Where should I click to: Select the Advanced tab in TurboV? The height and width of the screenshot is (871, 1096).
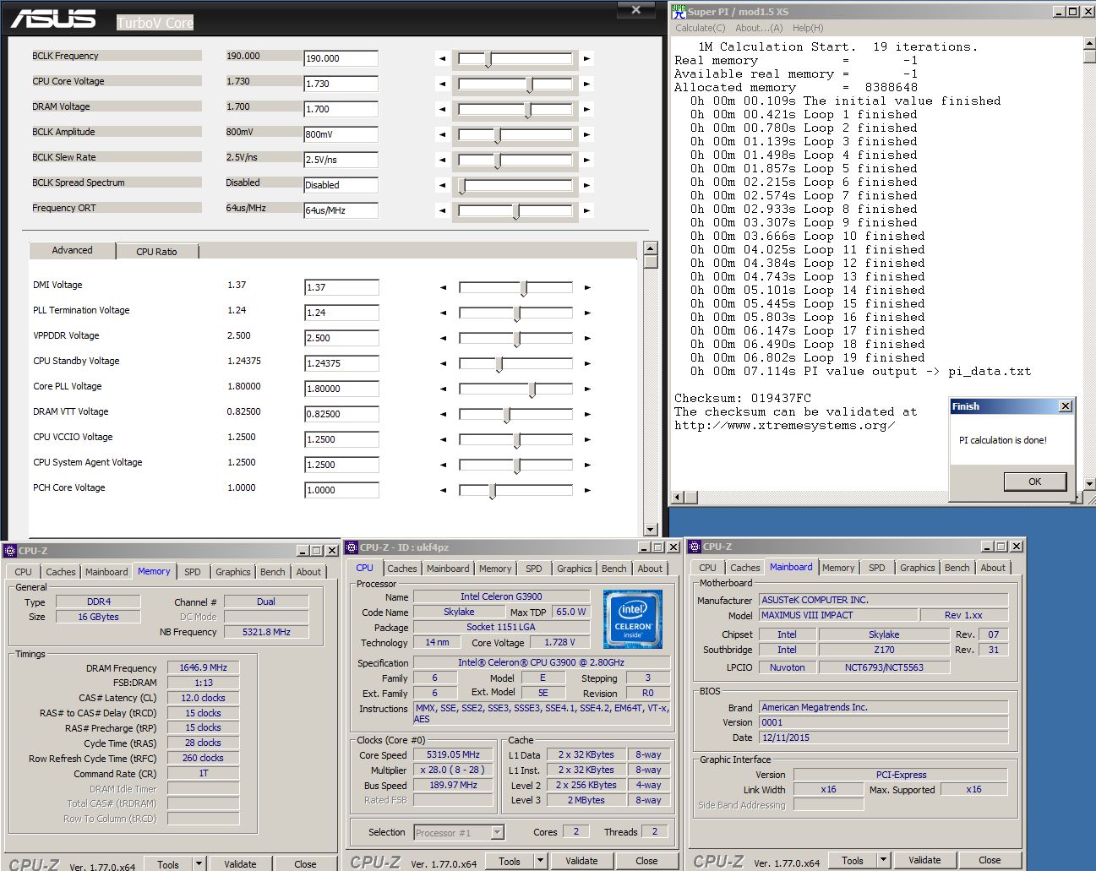pyautogui.click(x=73, y=250)
